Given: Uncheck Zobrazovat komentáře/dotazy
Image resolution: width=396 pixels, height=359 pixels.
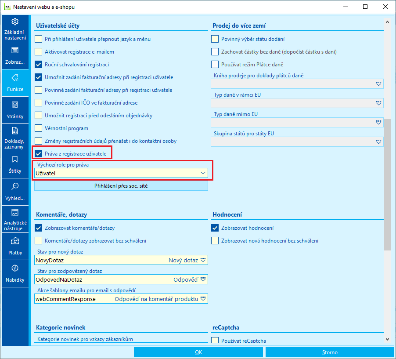Looking at the screenshot, I should [38, 228].
